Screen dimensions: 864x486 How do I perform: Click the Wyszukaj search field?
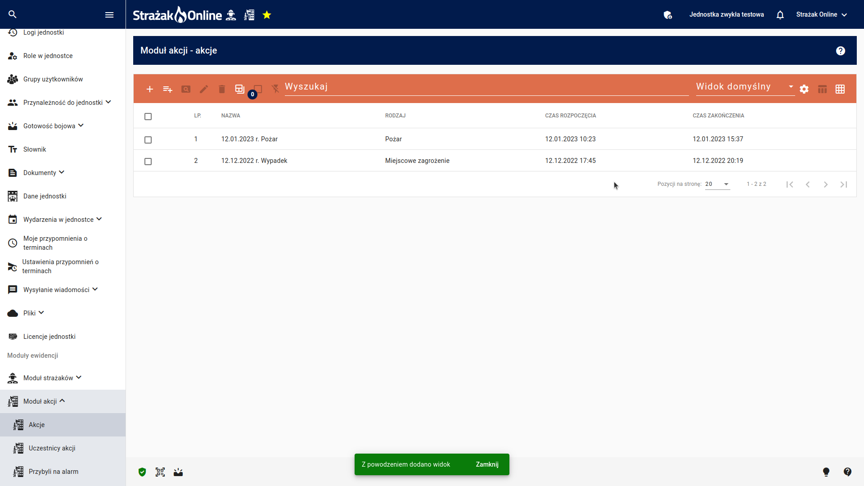coord(486,86)
